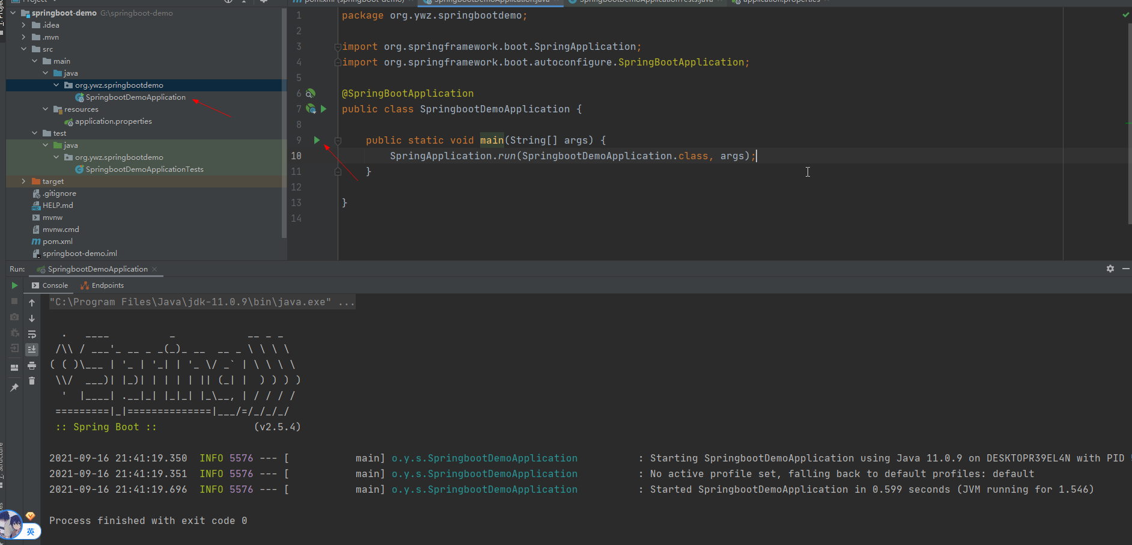Click the Console tab icon
The width and height of the screenshot is (1132, 545).
tap(35, 285)
